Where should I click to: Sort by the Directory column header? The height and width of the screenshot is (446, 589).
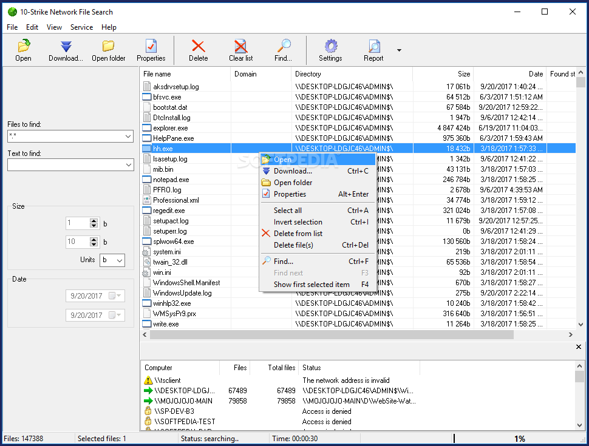click(x=352, y=74)
